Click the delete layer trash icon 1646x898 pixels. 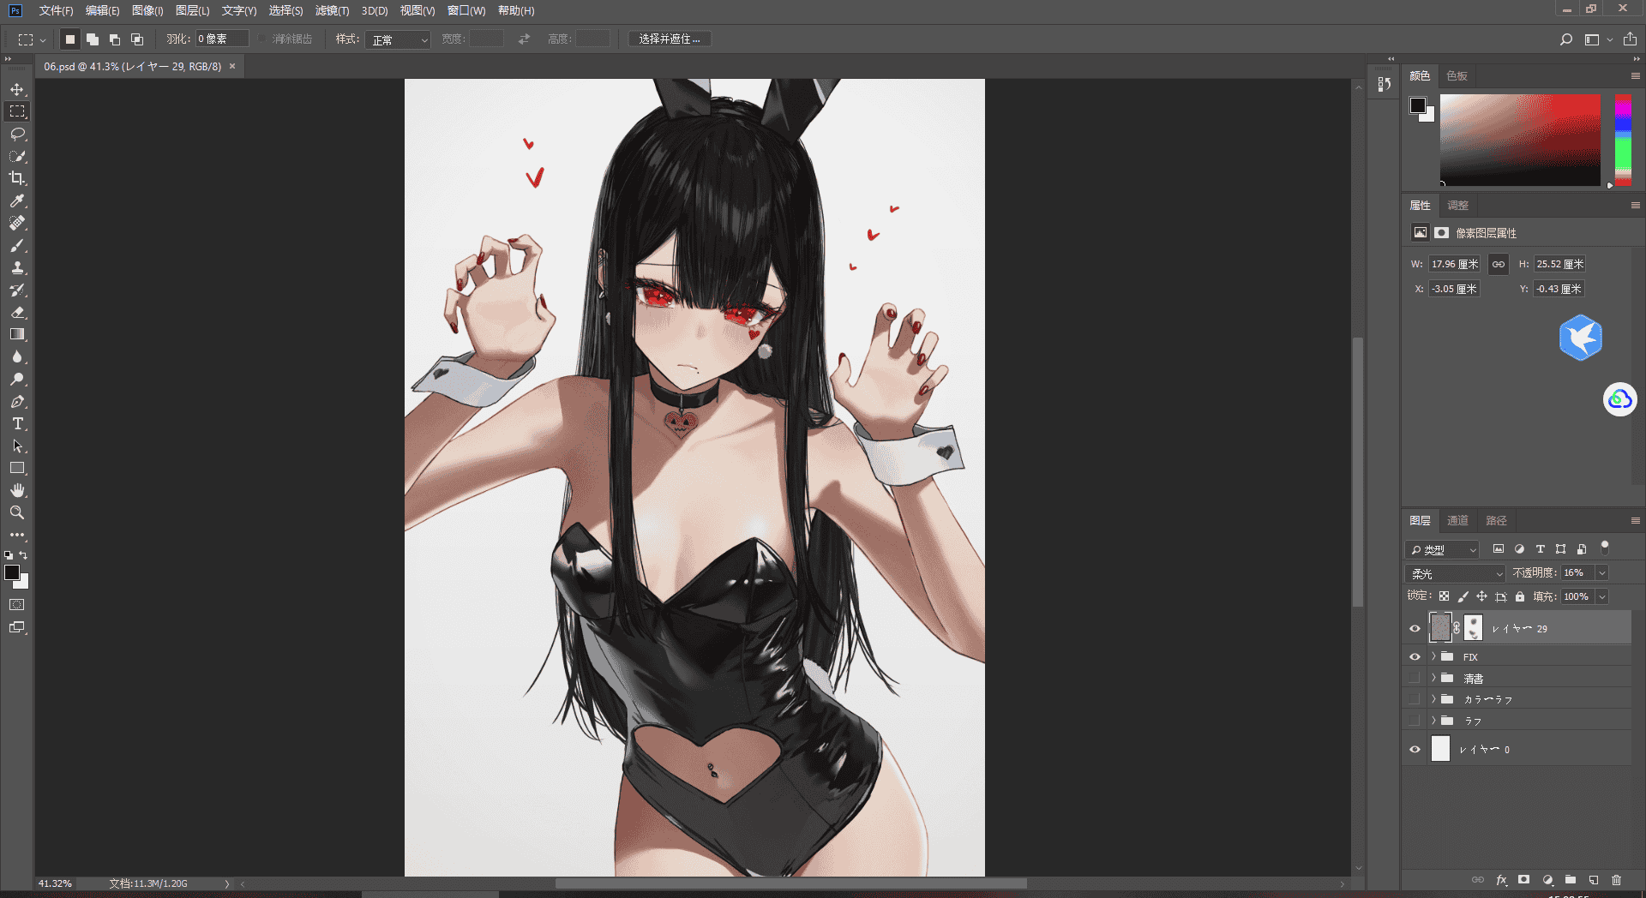pos(1616,880)
